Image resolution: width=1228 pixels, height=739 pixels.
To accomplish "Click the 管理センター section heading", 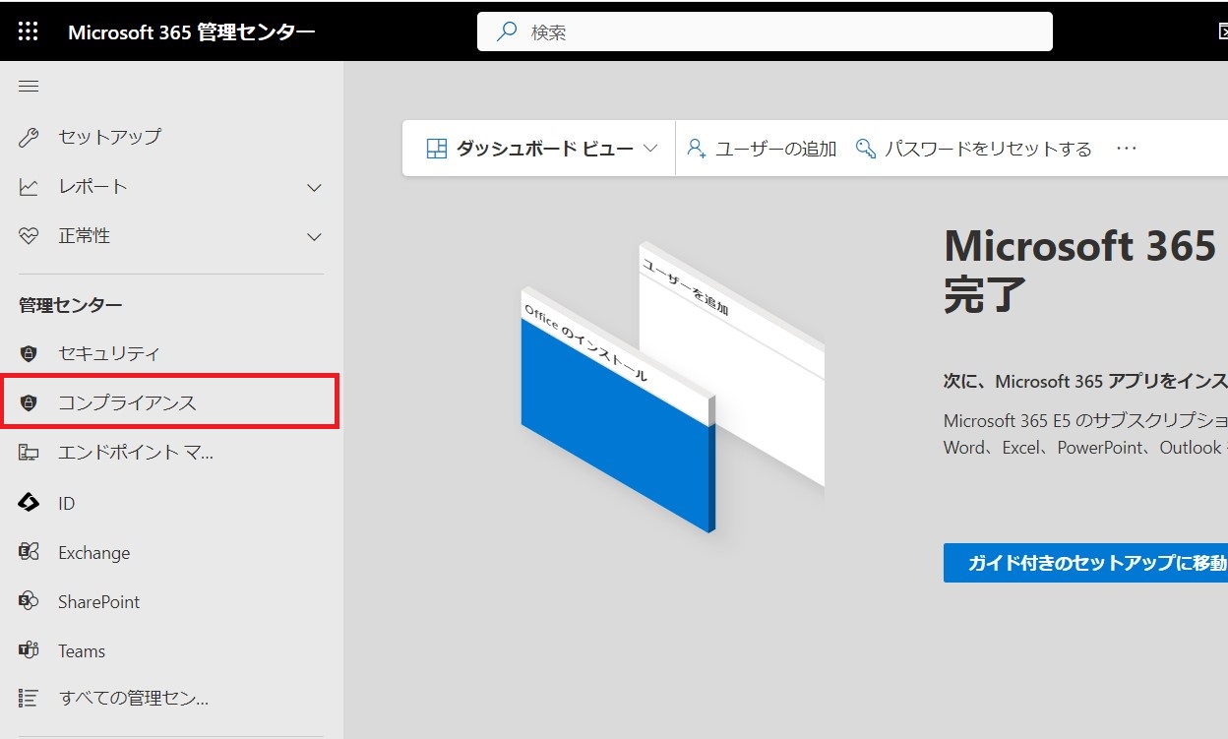I will click(71, 305).
